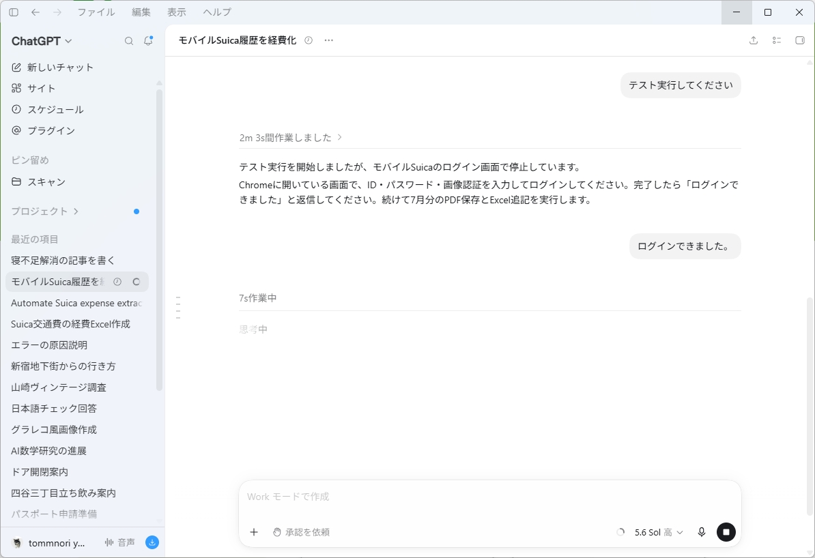Go forward with the right arrow
815x558 pixels.
click(57, 12)
